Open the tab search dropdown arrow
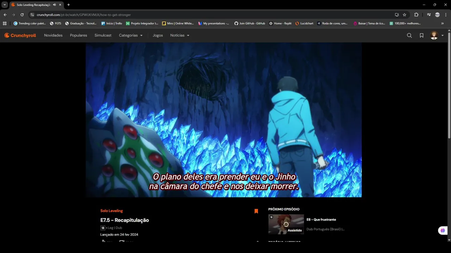The image size is (451, 253). point(5,5)
